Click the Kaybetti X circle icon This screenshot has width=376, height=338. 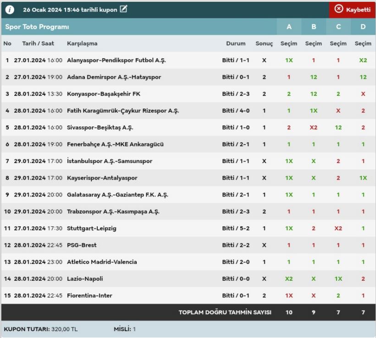[339, 9]
